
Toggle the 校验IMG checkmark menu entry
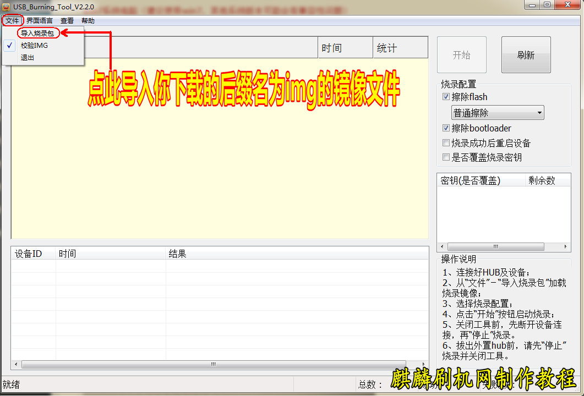[34, 46]
